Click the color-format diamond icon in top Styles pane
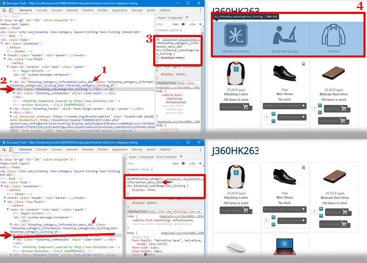Viewport: 367px width, 263px height. click(x=183, y=24)
